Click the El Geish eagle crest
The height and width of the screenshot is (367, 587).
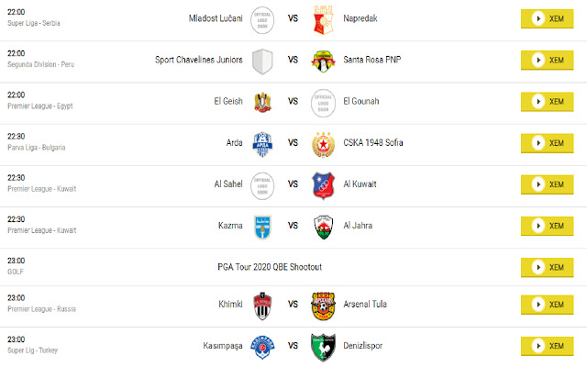[263, 102]
